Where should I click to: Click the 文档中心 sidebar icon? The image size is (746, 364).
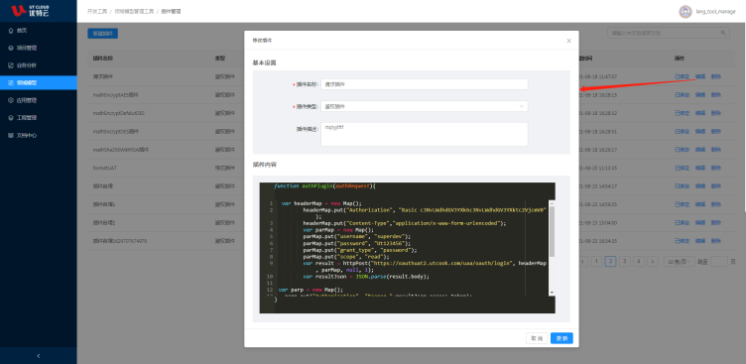(11, 135)
